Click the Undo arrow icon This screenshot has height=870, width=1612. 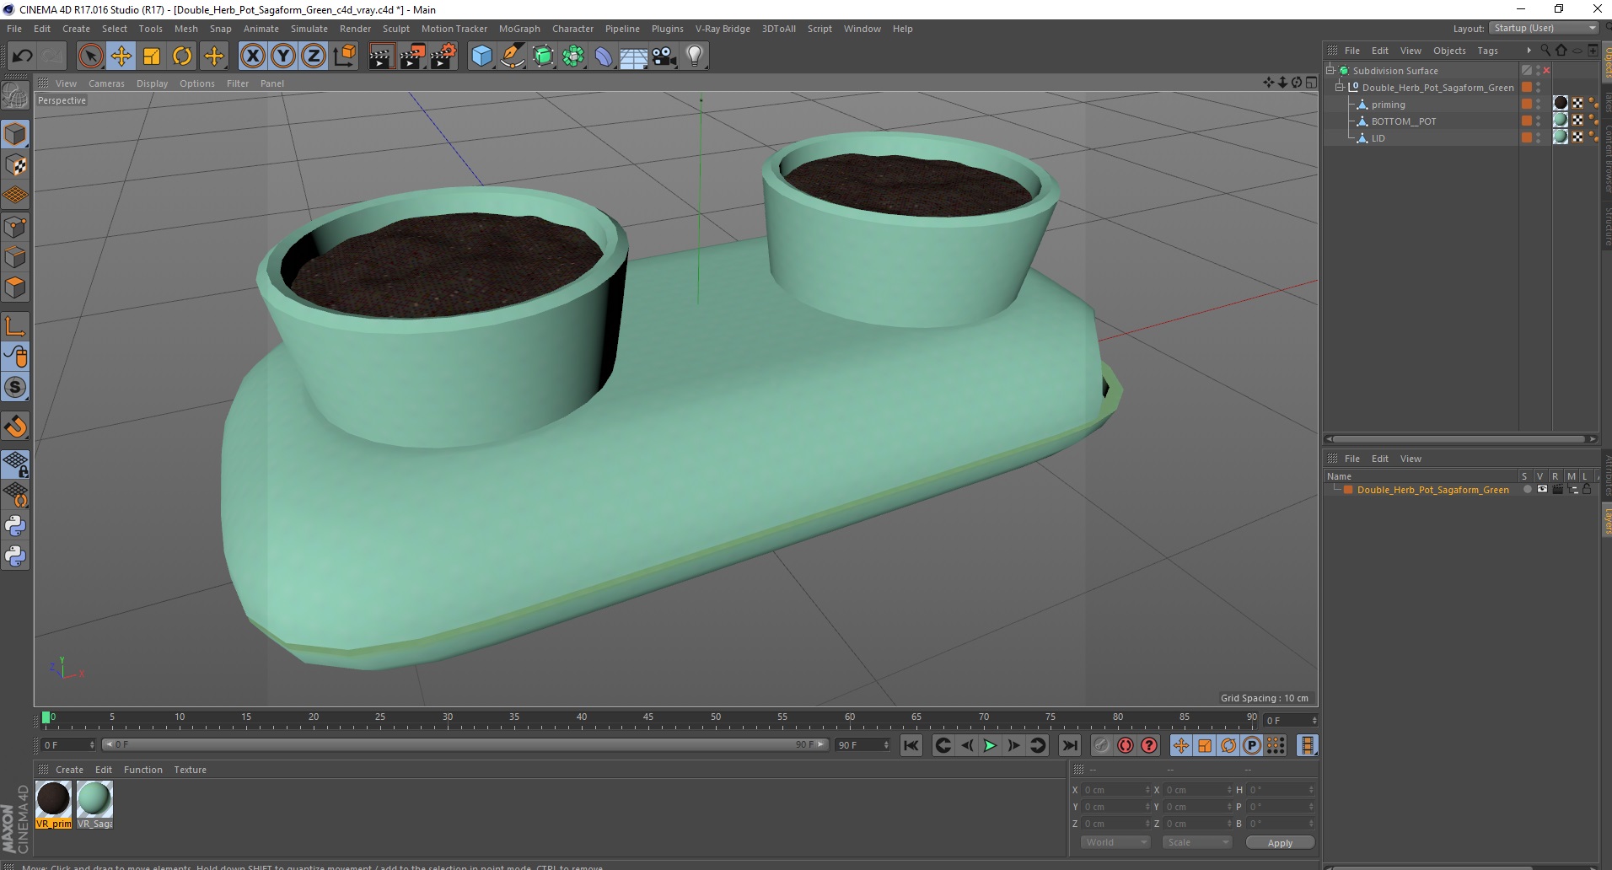click(22, 56)
